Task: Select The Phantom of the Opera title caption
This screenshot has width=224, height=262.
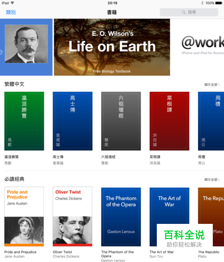Action: (117, 254)
